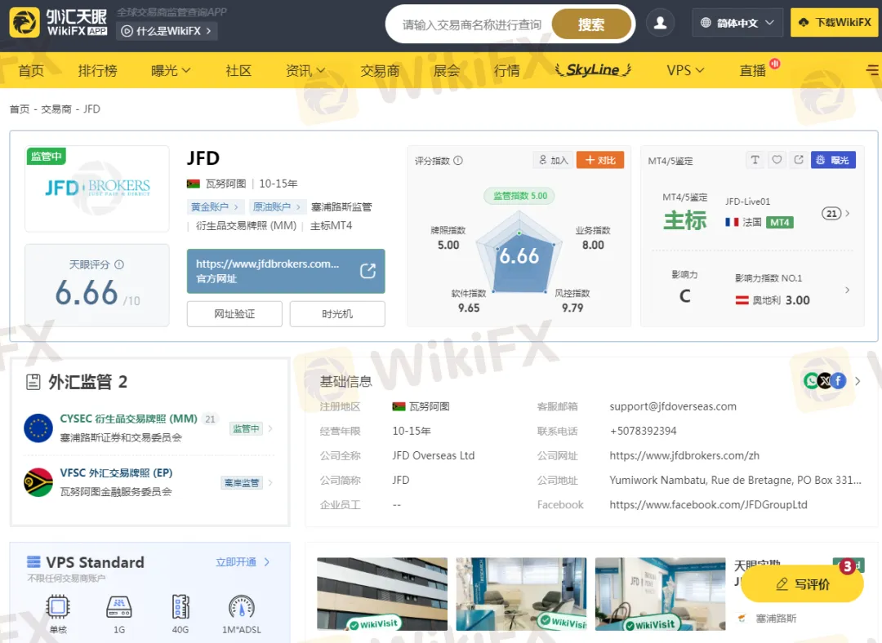This screenshot has height=643, width=882.
Task: Click the 40G storage icon
Action: coord(180,606)
